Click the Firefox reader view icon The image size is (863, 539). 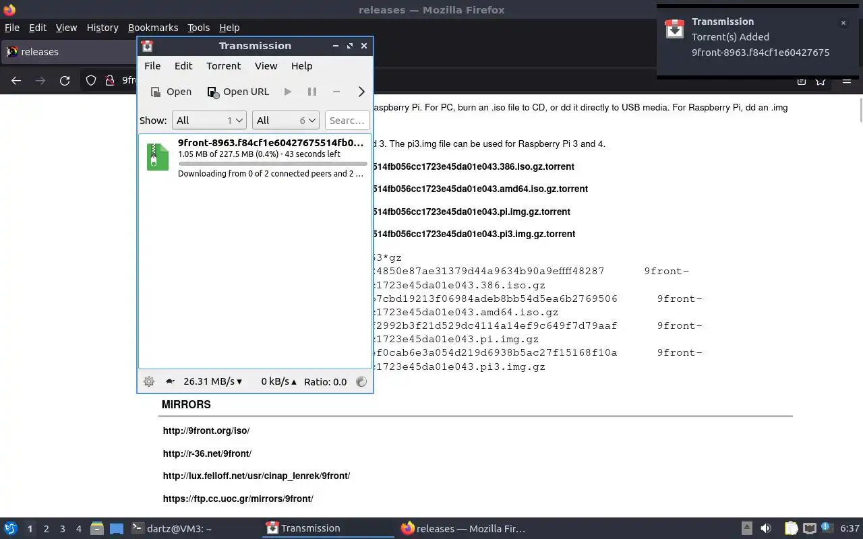(x=801, y=81)
